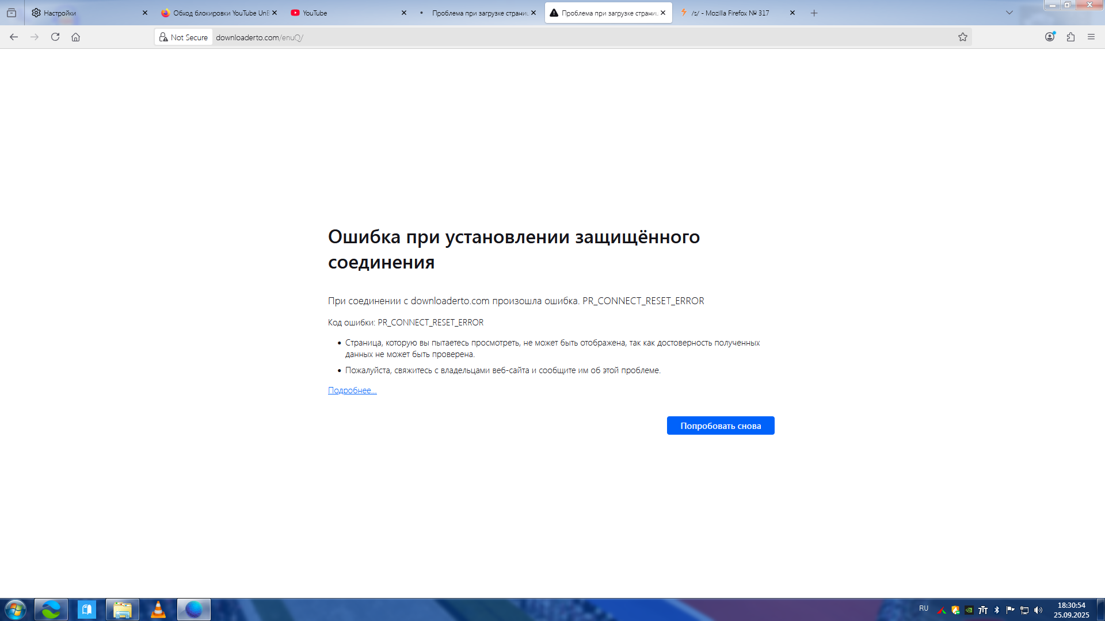Toggle the RU language indicator
Image resolution: width=1105 pixels, height=621 pixels.
[x=923, y=608]
